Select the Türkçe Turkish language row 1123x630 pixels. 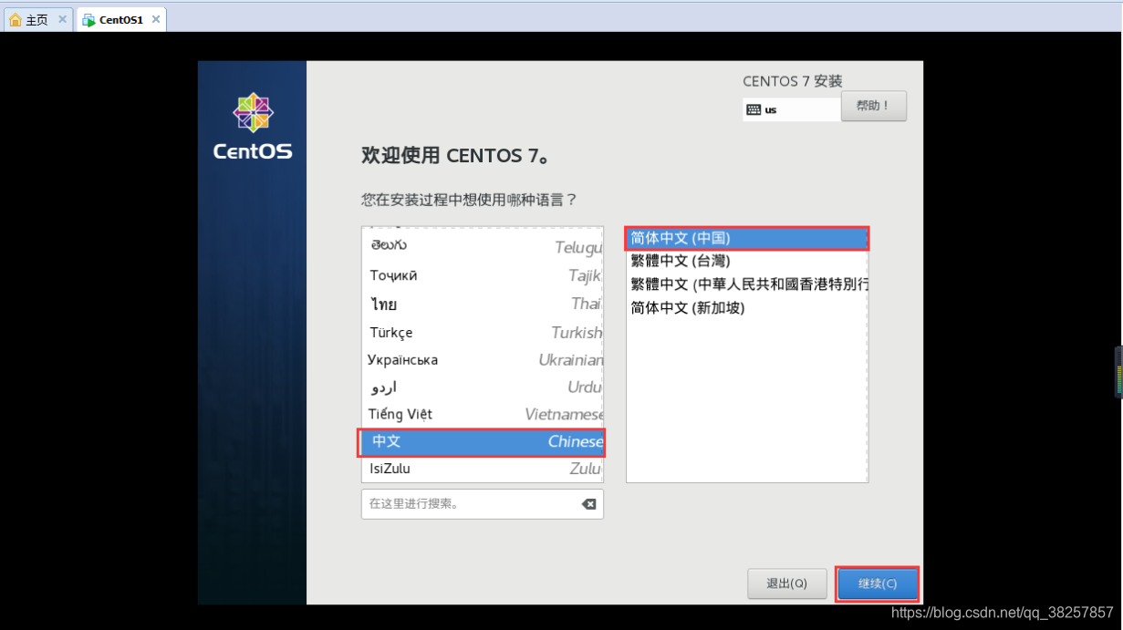point(483,332)
